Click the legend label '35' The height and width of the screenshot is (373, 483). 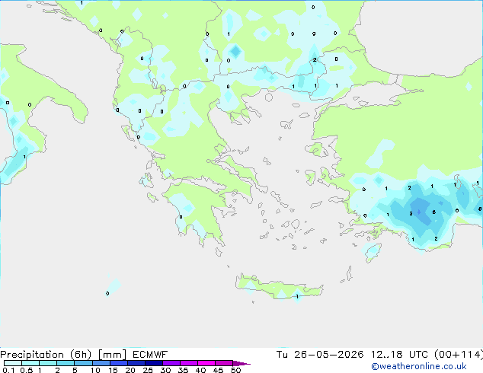coord(183,370)
